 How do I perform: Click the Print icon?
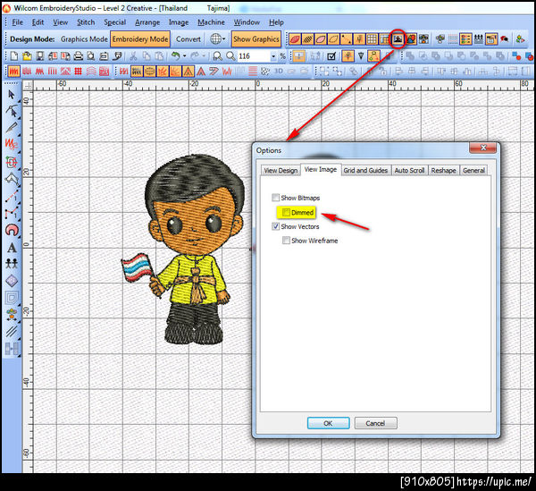pos(79,56)
